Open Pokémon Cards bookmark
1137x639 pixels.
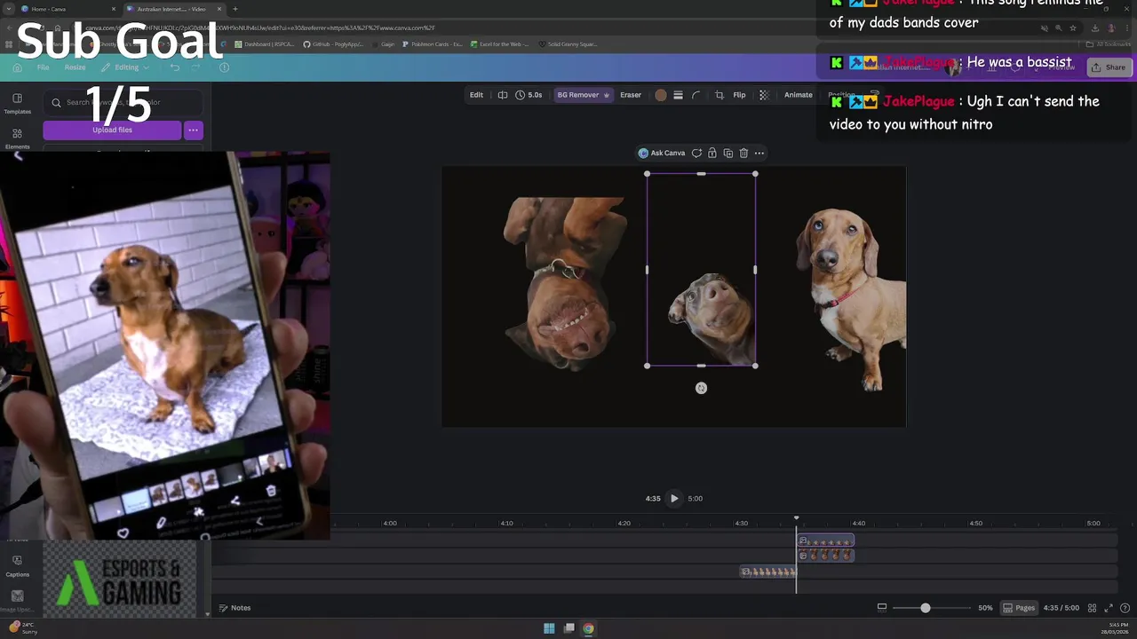pyautogui.click(x=432, y=44)
